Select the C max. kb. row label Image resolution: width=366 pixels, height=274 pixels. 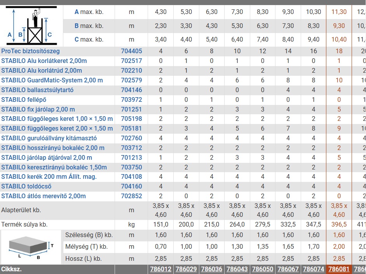click(x=89, y=39)
